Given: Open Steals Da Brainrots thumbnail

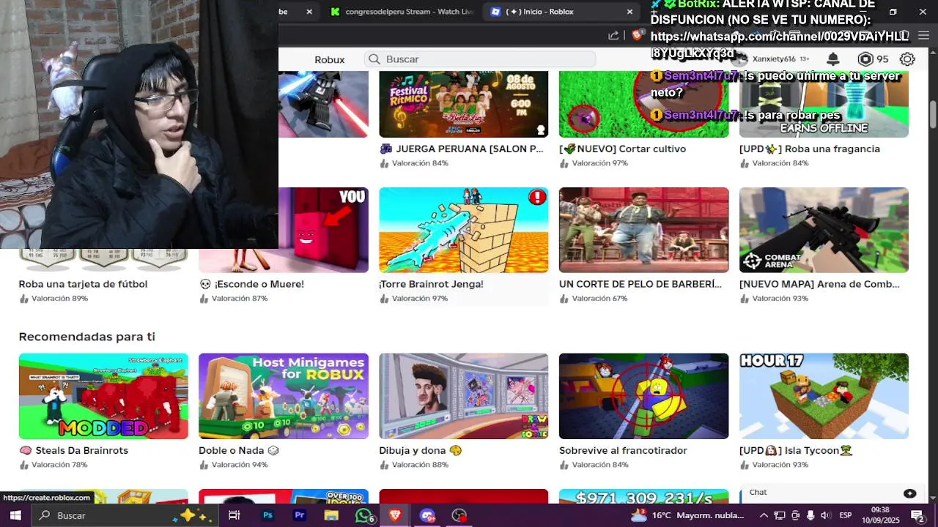Looking at the screenshot, I should click(x=103, y=396).
